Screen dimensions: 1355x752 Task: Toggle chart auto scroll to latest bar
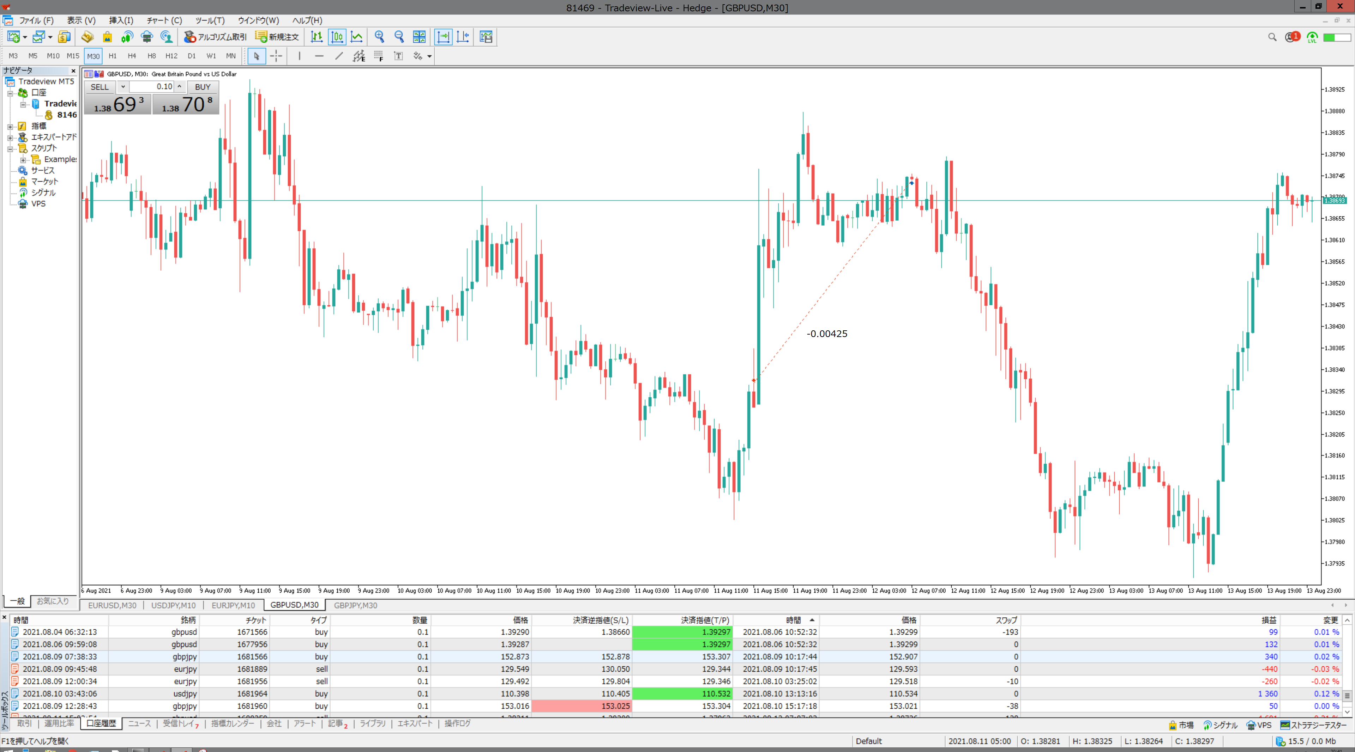tap(444, 37)
